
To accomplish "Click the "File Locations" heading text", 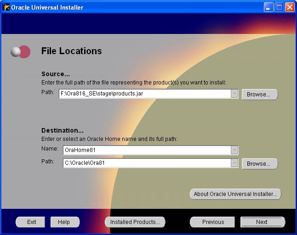I will click(72, 51).
